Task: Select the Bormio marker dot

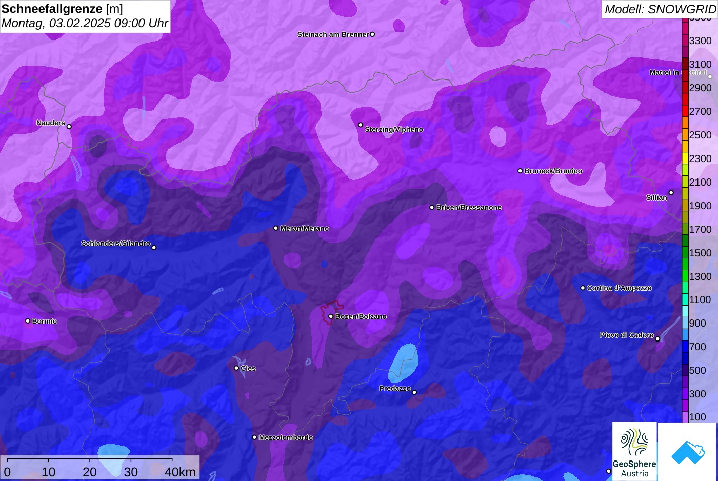Action: tap(28, 321)
